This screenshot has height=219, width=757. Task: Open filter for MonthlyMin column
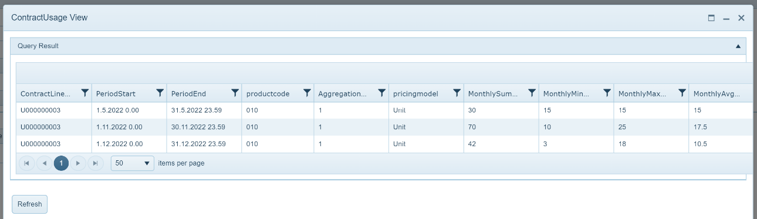[x=607, y=93]
